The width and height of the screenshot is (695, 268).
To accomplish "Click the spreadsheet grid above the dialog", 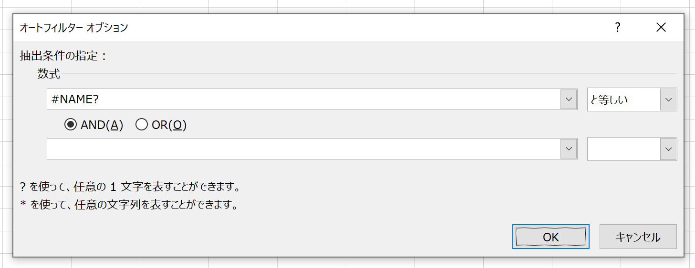I will [x=347, y=6].
